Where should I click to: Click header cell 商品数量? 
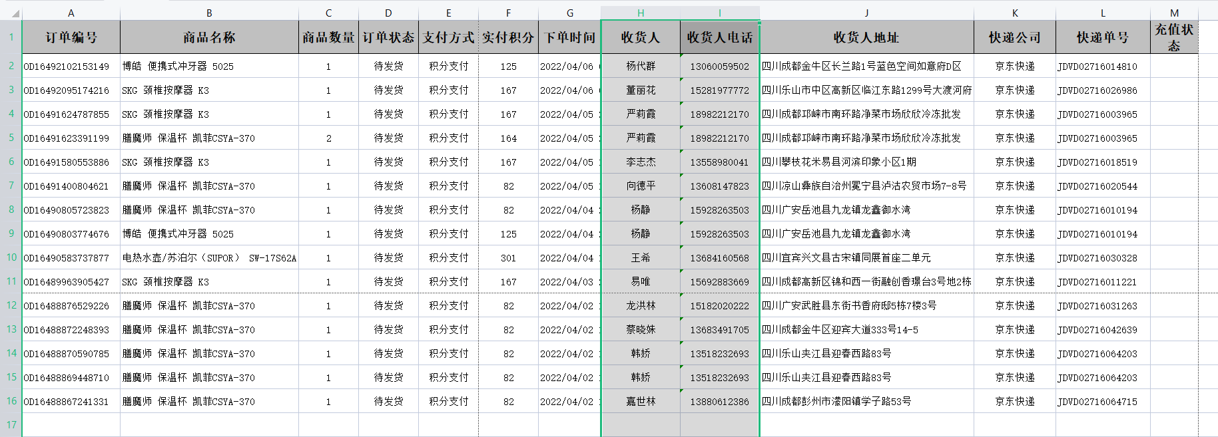click(328, 37)
